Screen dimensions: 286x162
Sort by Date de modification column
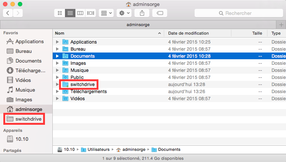[188, 33]
